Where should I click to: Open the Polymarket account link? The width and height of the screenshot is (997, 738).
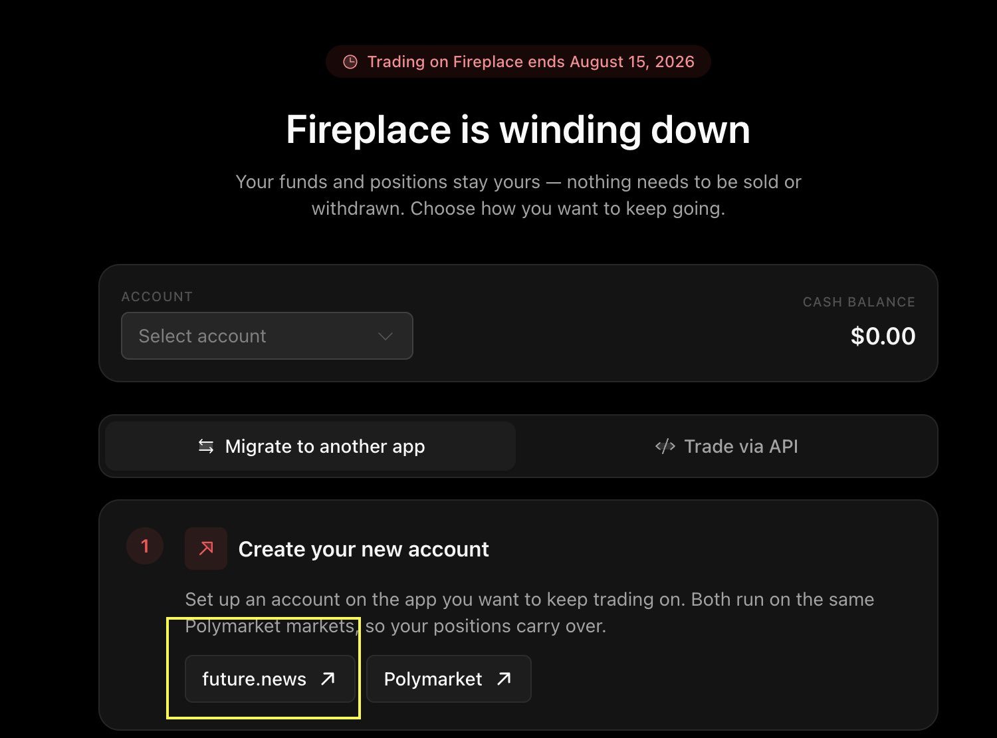(x=449, y=679)
